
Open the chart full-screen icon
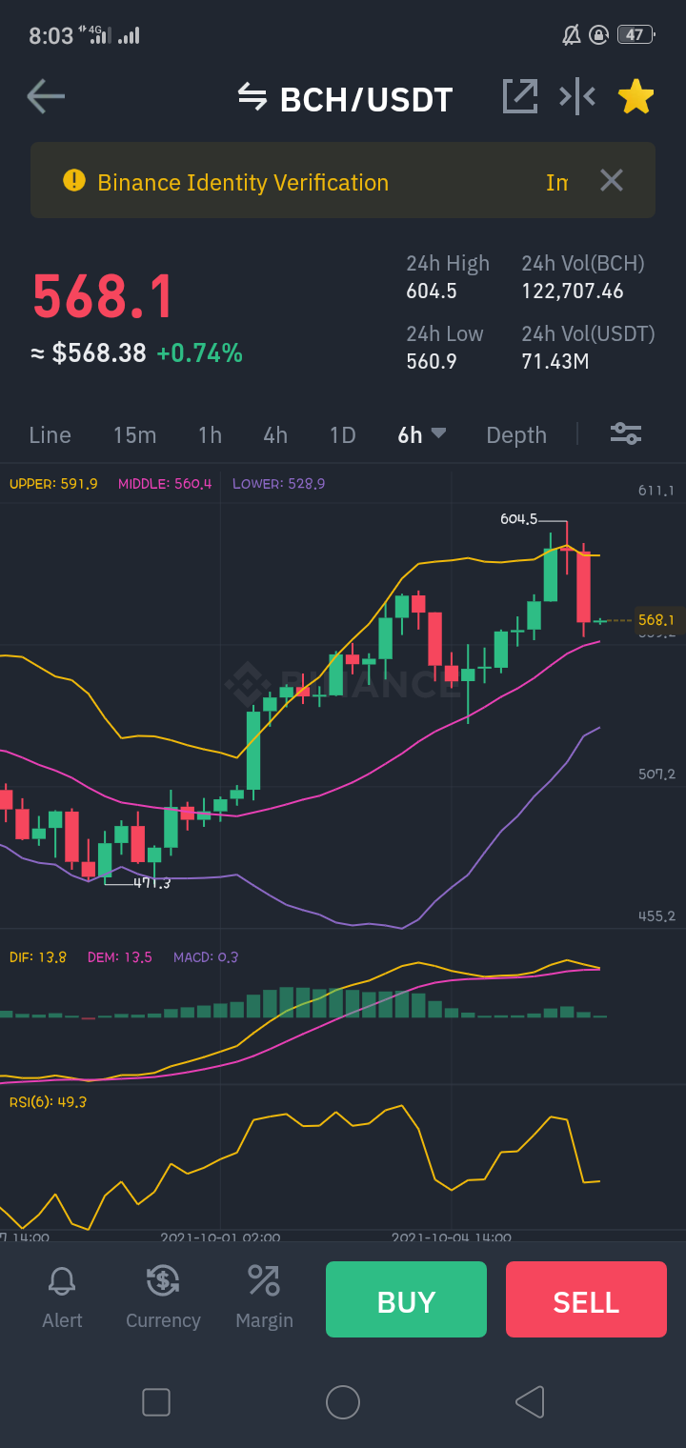520,96
